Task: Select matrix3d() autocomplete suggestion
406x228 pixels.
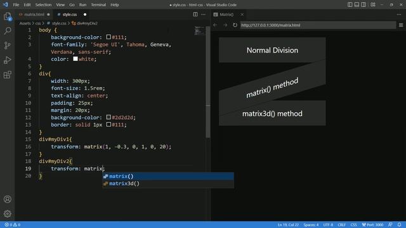Action: point(168,184)
